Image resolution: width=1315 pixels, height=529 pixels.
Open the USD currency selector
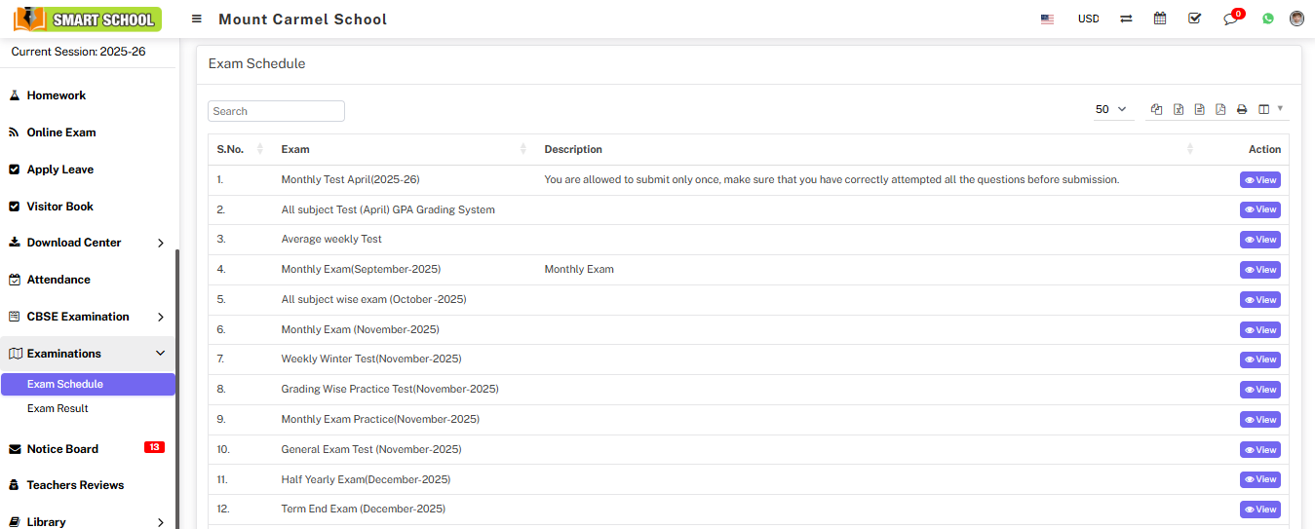pos(1088,19)
